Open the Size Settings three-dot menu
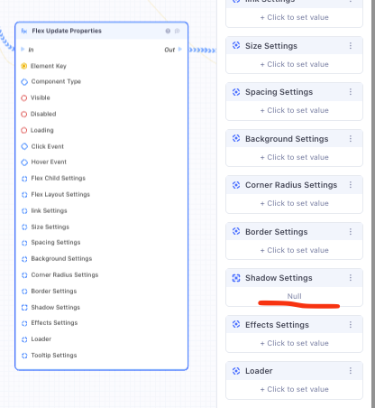375x408 pixels. (x=351, y=46)
